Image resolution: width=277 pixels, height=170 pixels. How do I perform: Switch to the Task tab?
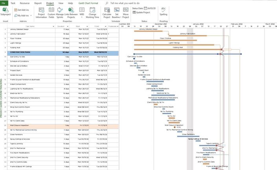pyautogui.click(x=13, y=3)
